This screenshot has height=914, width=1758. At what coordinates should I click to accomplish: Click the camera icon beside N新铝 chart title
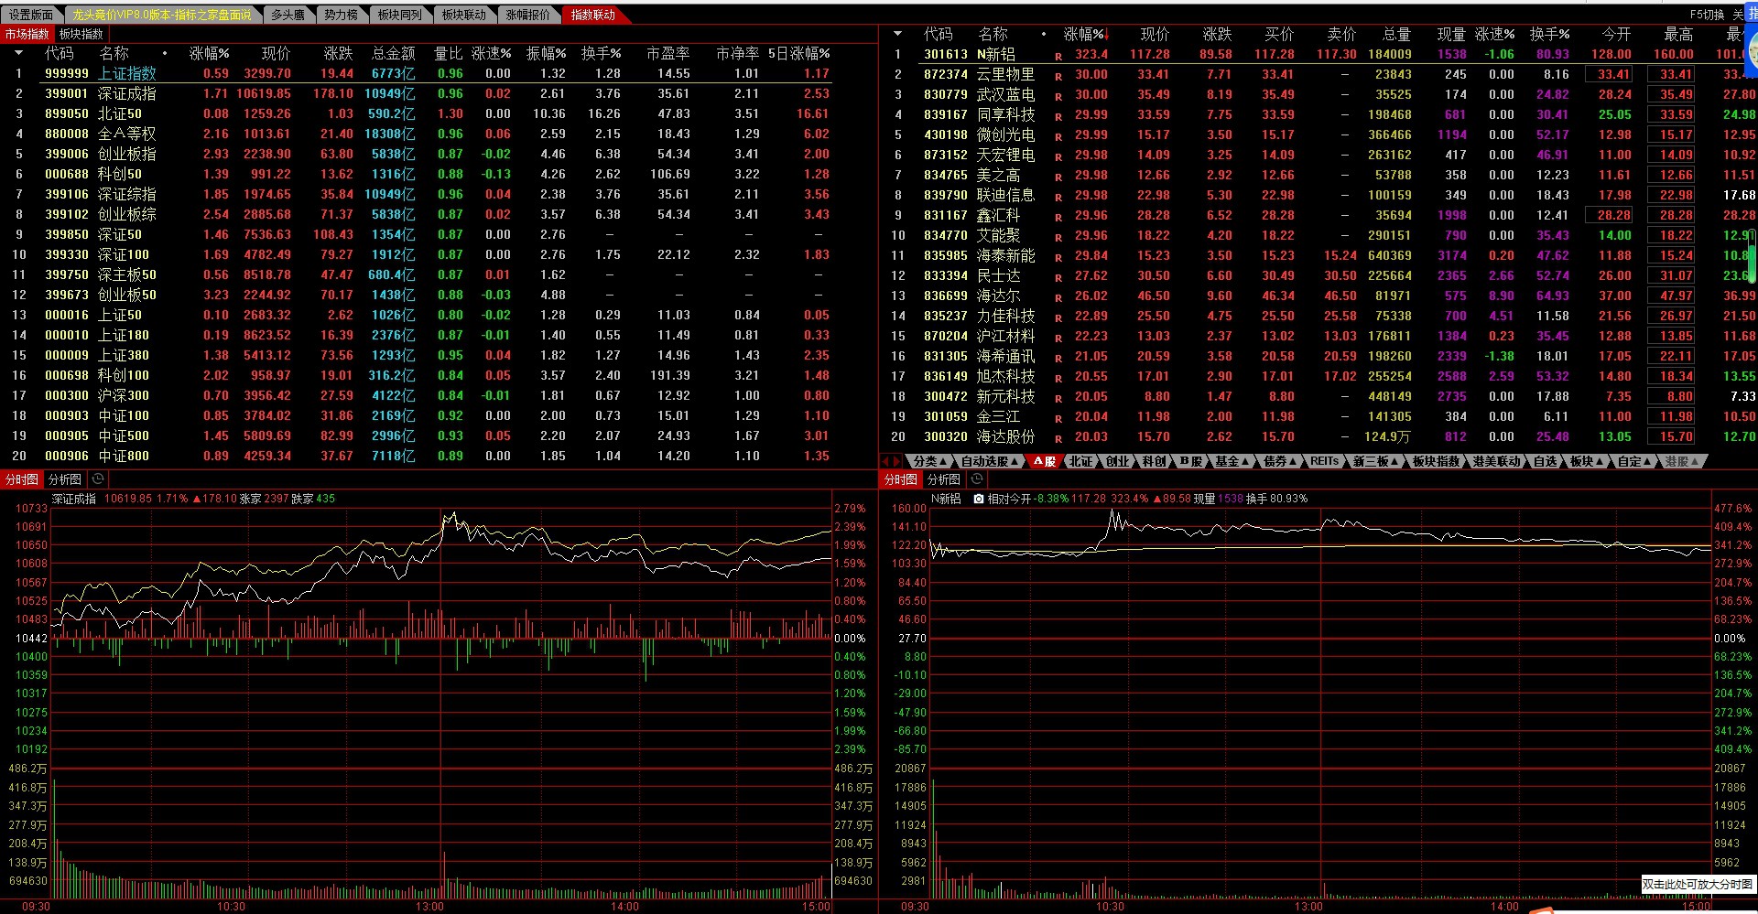[978, 499]
